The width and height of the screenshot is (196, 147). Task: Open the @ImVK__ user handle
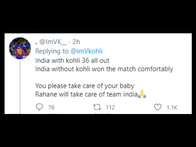click(53, 42)
